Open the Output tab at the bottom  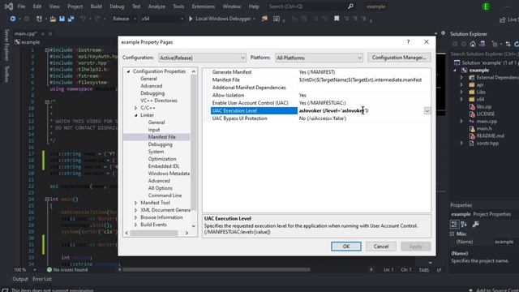20,279
